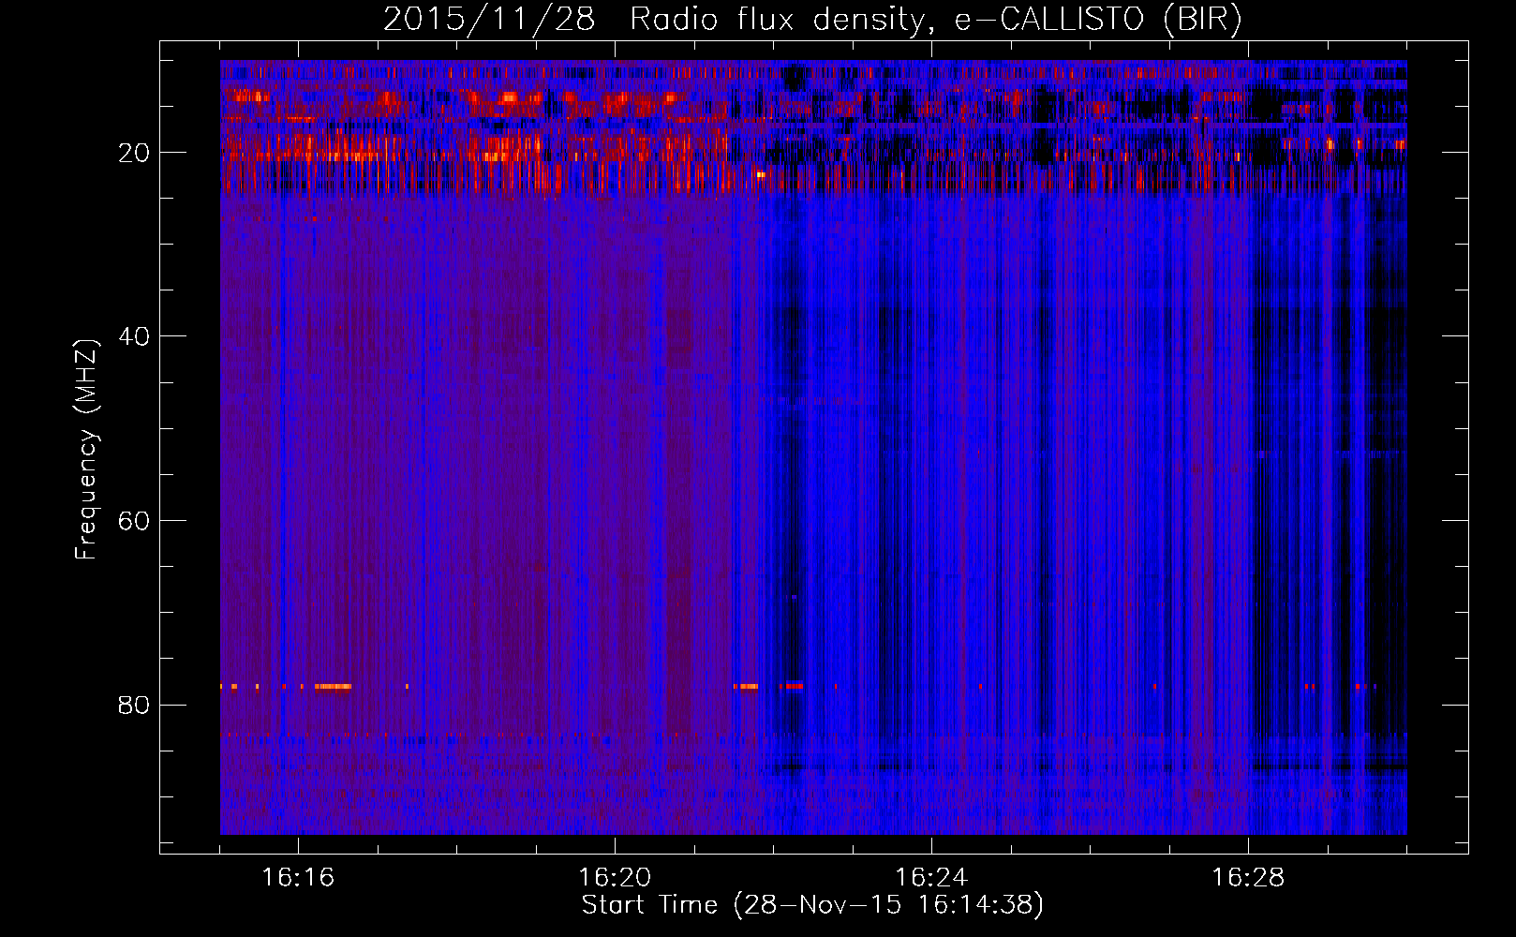
Task: Click the 'Start Time' x-axis label text
Action: (x=648, y=905)
